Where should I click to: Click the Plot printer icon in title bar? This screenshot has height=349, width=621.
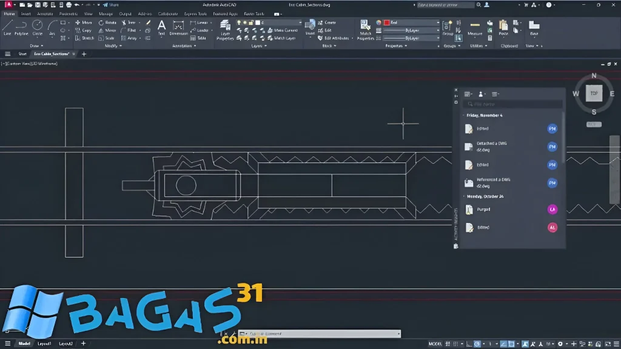point(69,5)
